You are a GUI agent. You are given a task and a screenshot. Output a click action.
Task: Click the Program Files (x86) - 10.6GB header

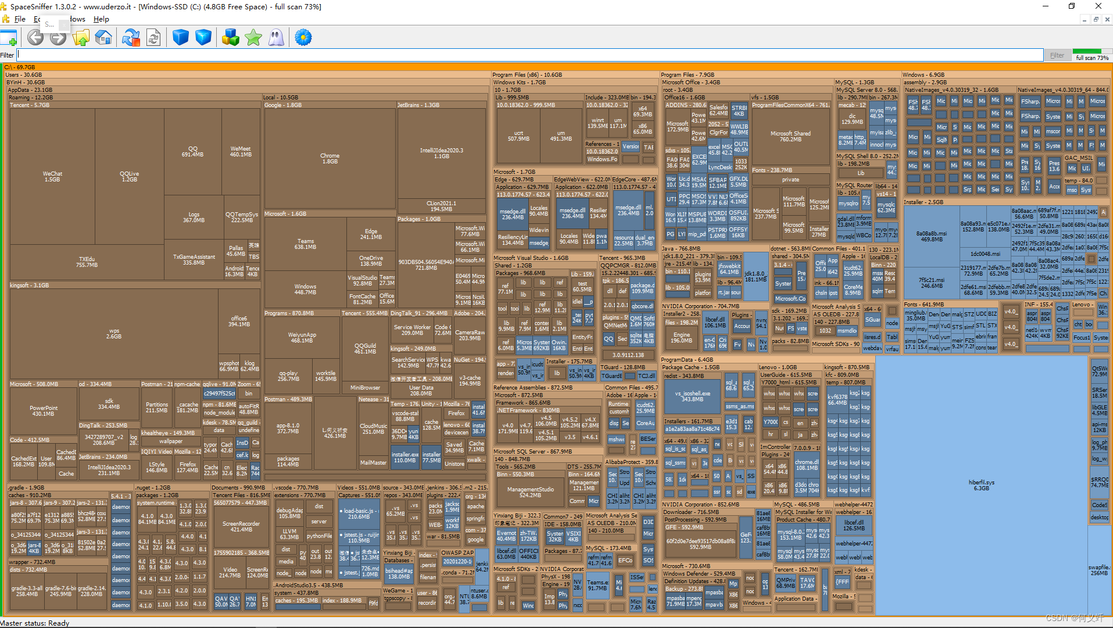tap(575, 74)
